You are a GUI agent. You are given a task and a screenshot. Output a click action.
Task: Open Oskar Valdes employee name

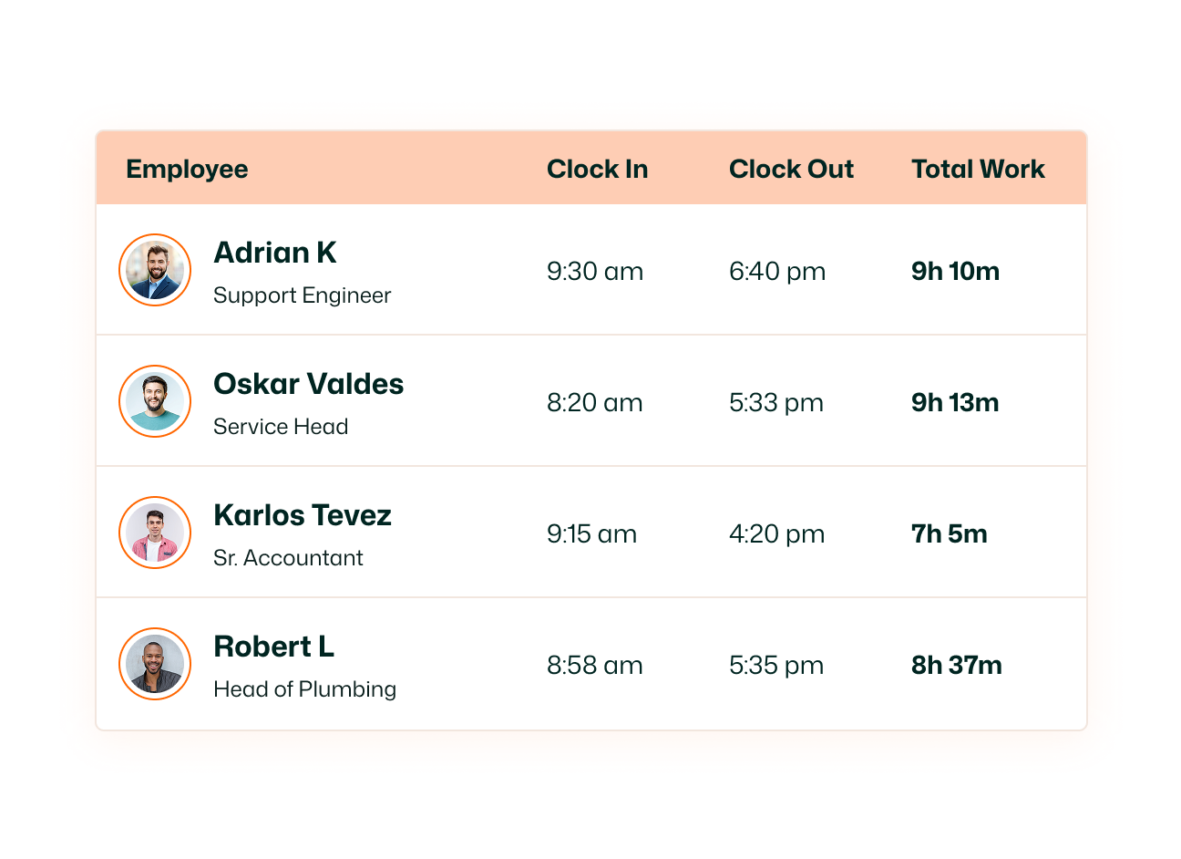pos(308,384)
